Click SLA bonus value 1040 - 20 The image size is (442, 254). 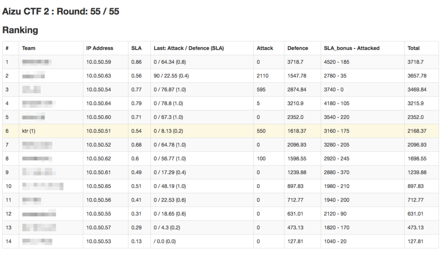[x=335, y=241]
